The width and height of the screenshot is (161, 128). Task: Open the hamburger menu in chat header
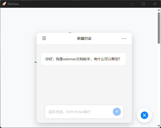coord(44,38)
